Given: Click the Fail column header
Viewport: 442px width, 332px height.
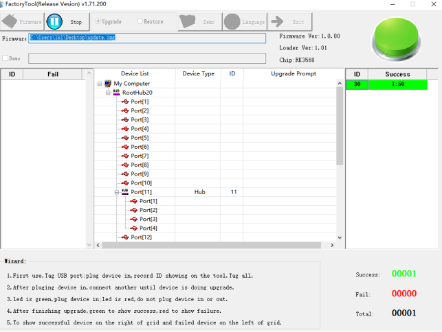Looking at the screenshot, I should click(x=53, y=73).
